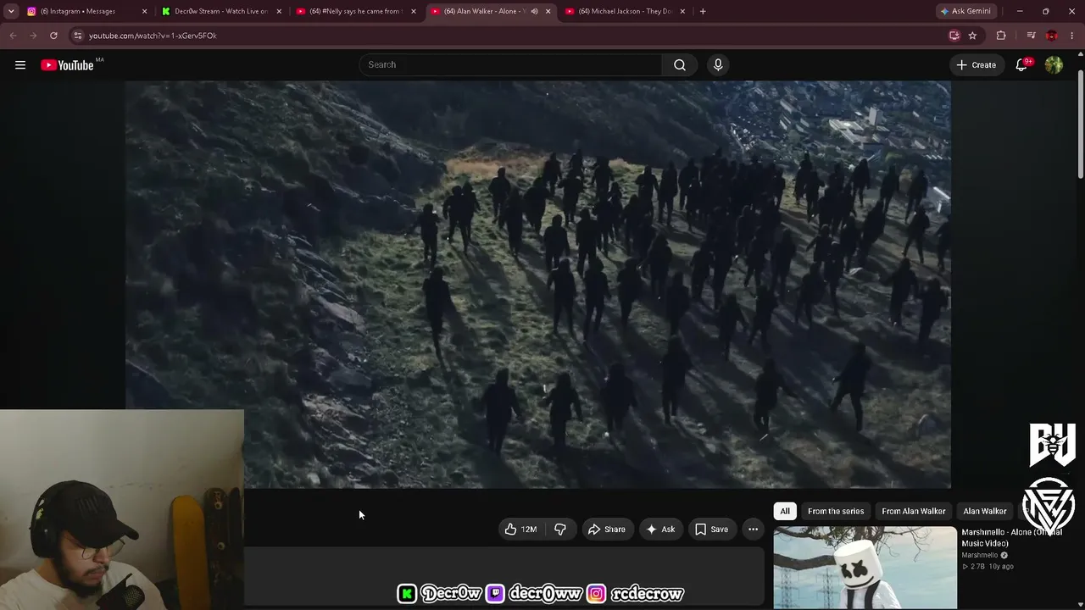1085x610 pixels.
Task: Open the Chrome three-dot menu
Action: (1072, 36)
